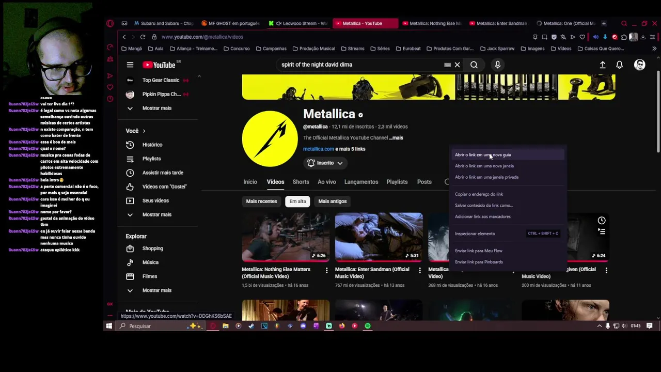Clear the search box with the X
This screenshot has height=372, width=661.
457,65
